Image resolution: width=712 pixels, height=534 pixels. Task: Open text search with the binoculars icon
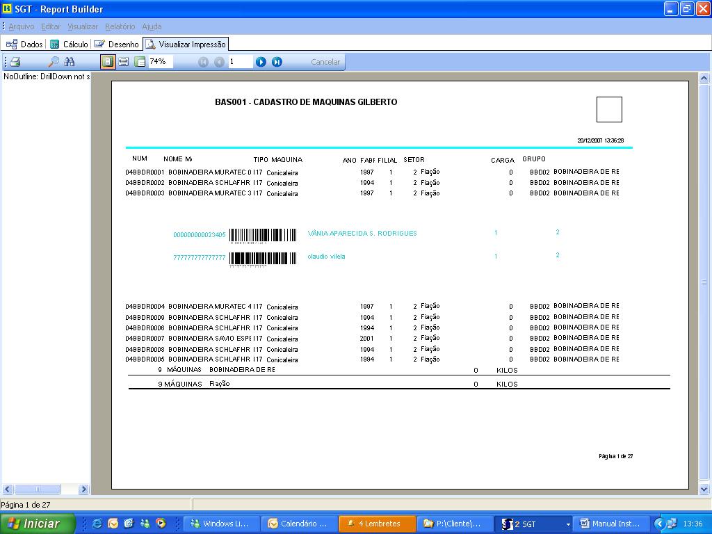(70, 62)
